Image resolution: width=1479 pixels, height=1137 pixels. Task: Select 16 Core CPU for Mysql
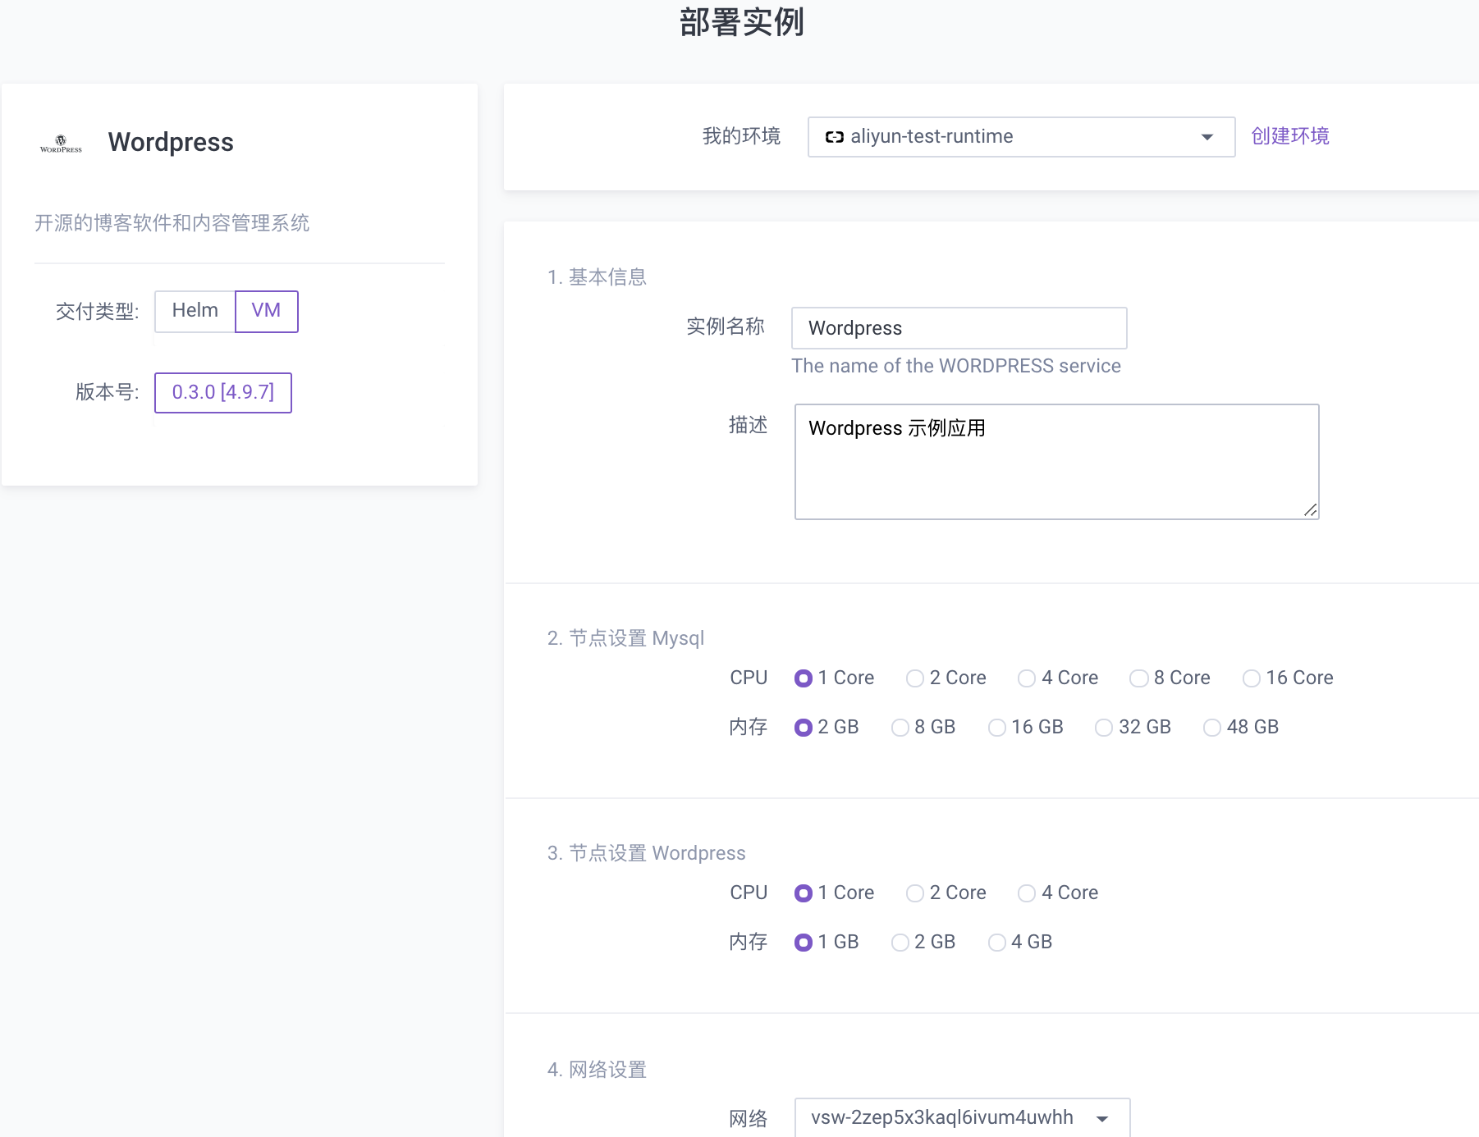coord(1251,678)
